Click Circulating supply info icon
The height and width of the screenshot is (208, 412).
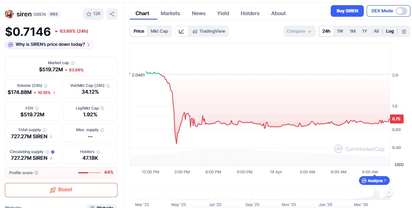coord(47,152)
